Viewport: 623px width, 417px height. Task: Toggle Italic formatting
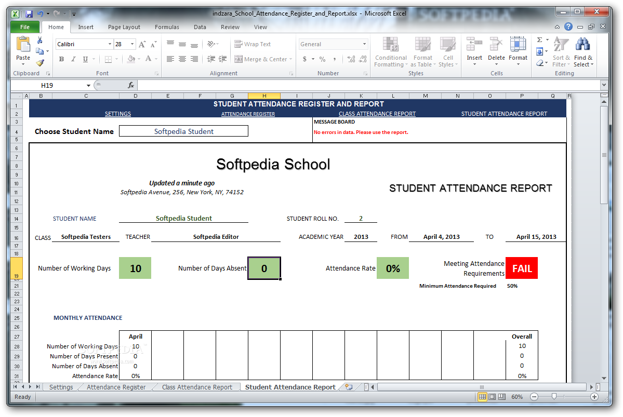coord(73,59)
